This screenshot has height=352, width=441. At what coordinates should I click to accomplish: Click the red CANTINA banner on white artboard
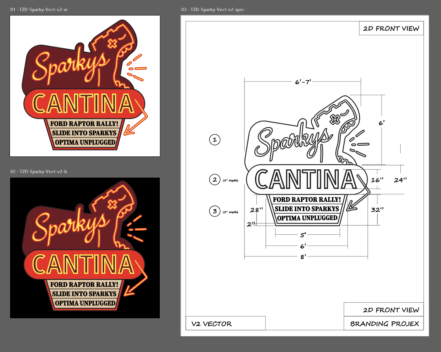pos(84,104)
